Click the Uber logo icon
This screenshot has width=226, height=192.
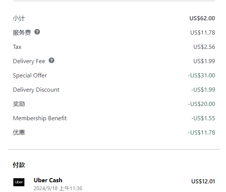[19, 182]
